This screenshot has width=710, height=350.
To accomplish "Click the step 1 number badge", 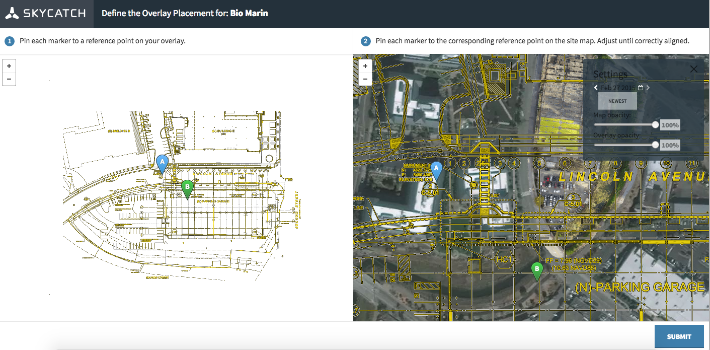I will (10, 41).
